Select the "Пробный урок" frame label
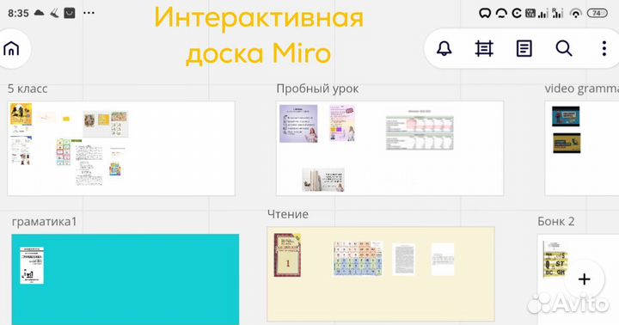Image resolution: width=619 pixels, height=325 pixels. point(317,89)
